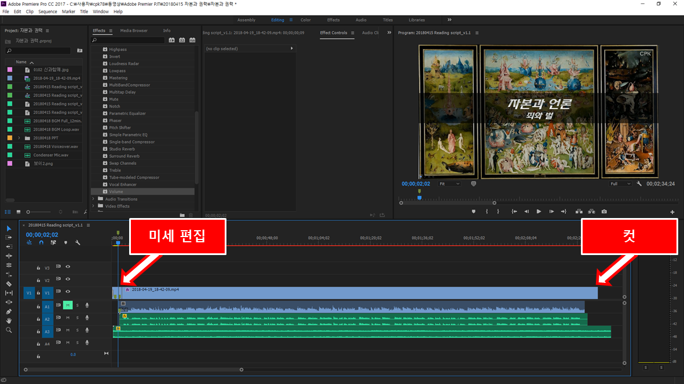The width and height of the screenshot is (684, 384).
Task: Step forward one frame
Action: pyautogui.click(x=551, y=212)
